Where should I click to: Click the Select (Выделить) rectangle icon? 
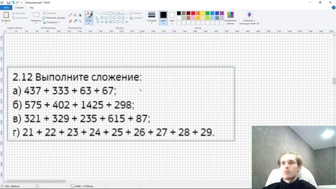click(36, 15)
